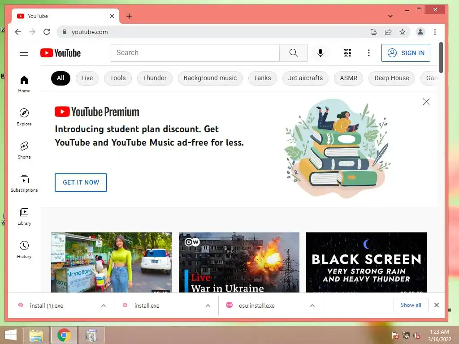Expand options for install (1).exe download
Screen dimensions: 459x344
104,305
